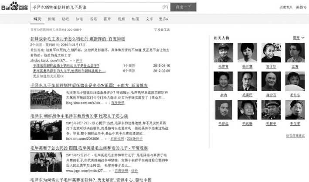Open result 毛泽东儿子在朝鲜牺牲后抚恤金是多少
The height and width of the screenshot is (182, 309).
(x=89, y=86)
